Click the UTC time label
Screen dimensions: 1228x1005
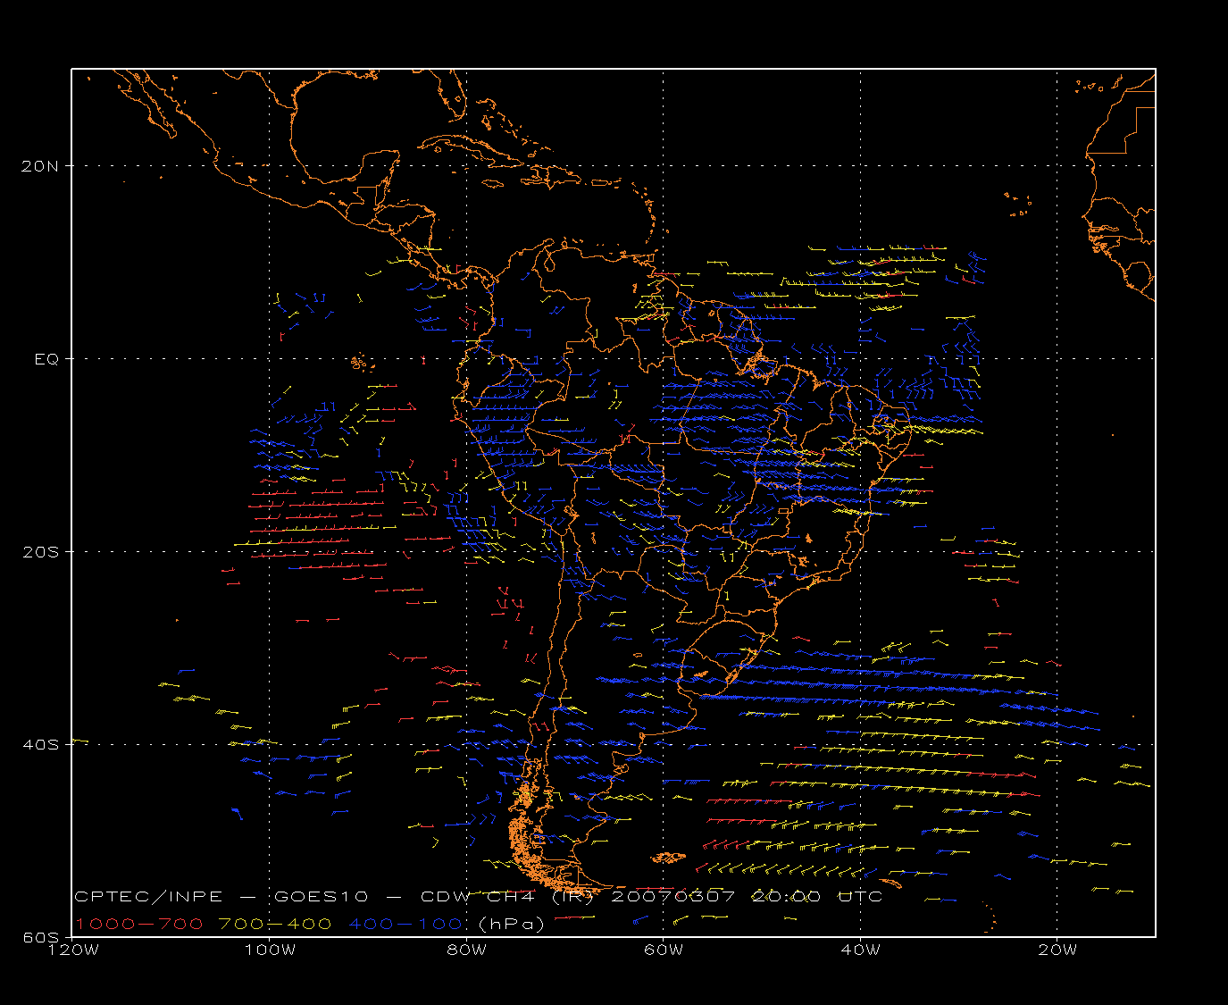[x=862, y=897]
